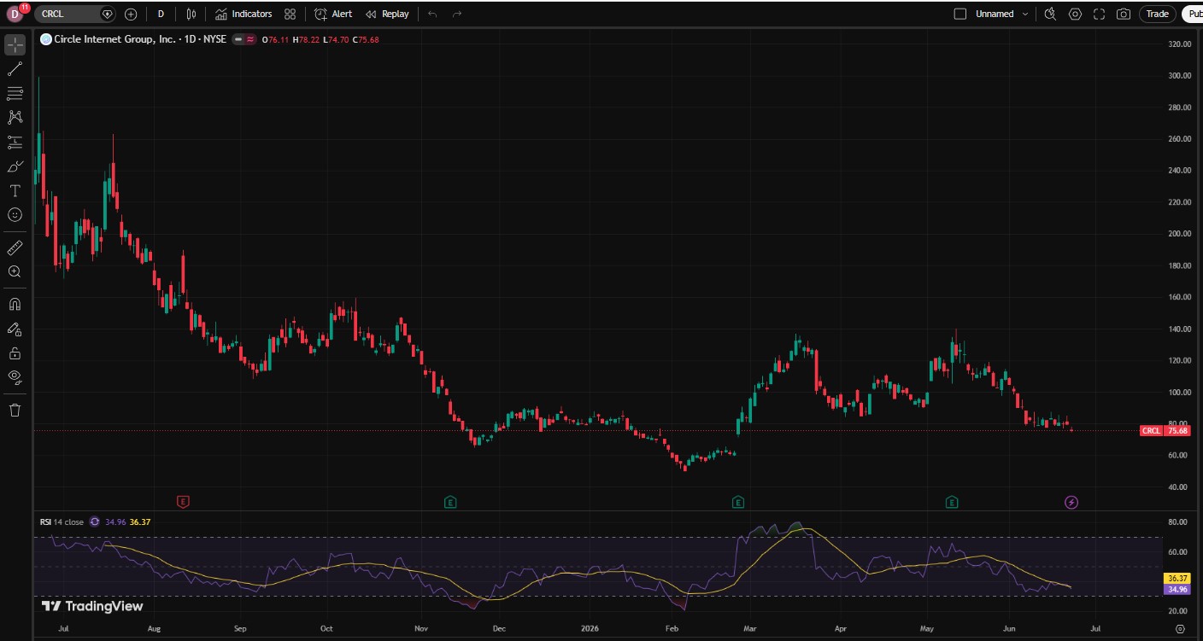The image size is (1203, 641).
Task: Select the brush drawing tool
Action: tap(15, 166)
